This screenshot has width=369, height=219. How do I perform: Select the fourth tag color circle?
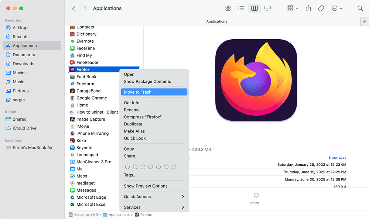[151, 167]
